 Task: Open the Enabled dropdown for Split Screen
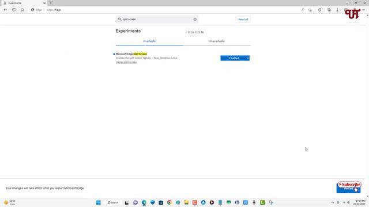point(235,58)
